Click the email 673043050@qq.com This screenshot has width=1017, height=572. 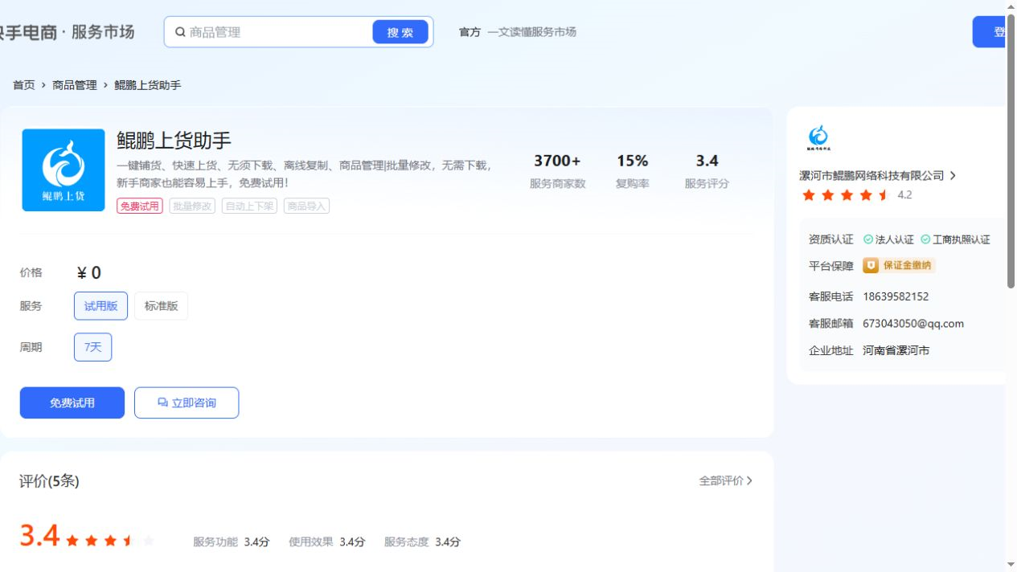[913, 324]
